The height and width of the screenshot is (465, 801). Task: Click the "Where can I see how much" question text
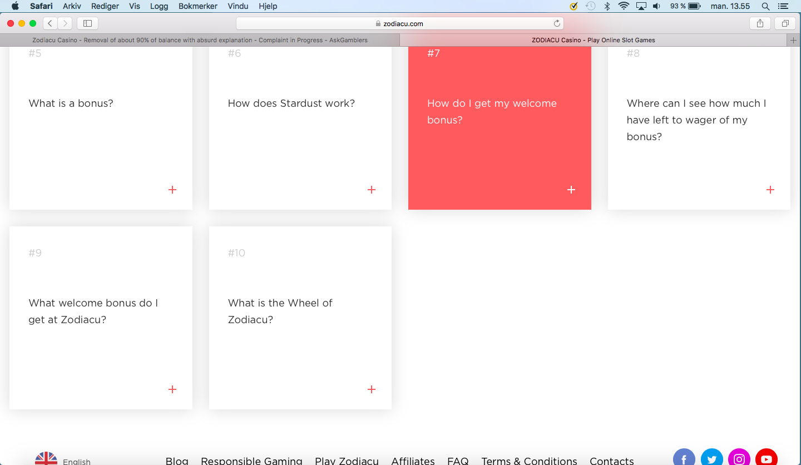click(x=696, y=120)
